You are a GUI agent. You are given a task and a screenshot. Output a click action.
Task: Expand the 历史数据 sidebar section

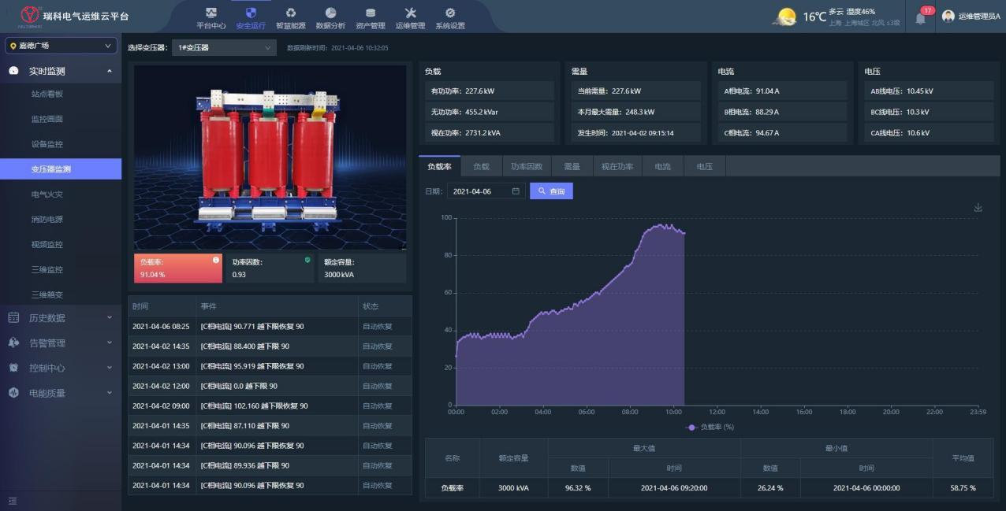[61, 318]
